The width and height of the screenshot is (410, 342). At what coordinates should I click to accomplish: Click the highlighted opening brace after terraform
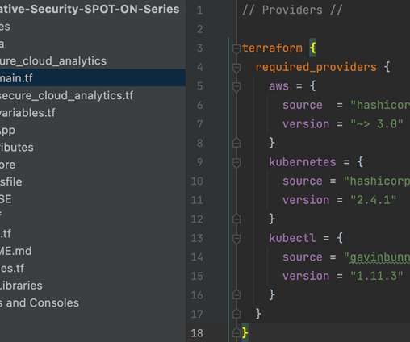312,48
